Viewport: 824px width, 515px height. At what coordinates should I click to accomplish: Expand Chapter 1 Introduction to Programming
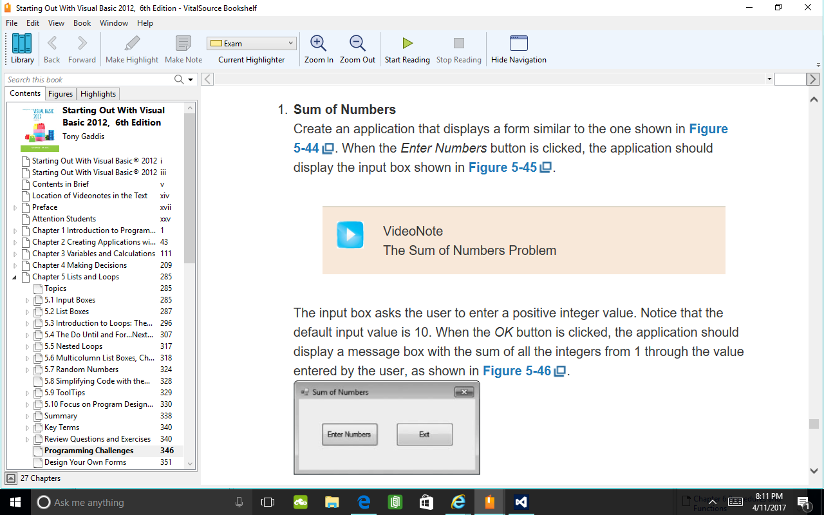pos(15,230)
